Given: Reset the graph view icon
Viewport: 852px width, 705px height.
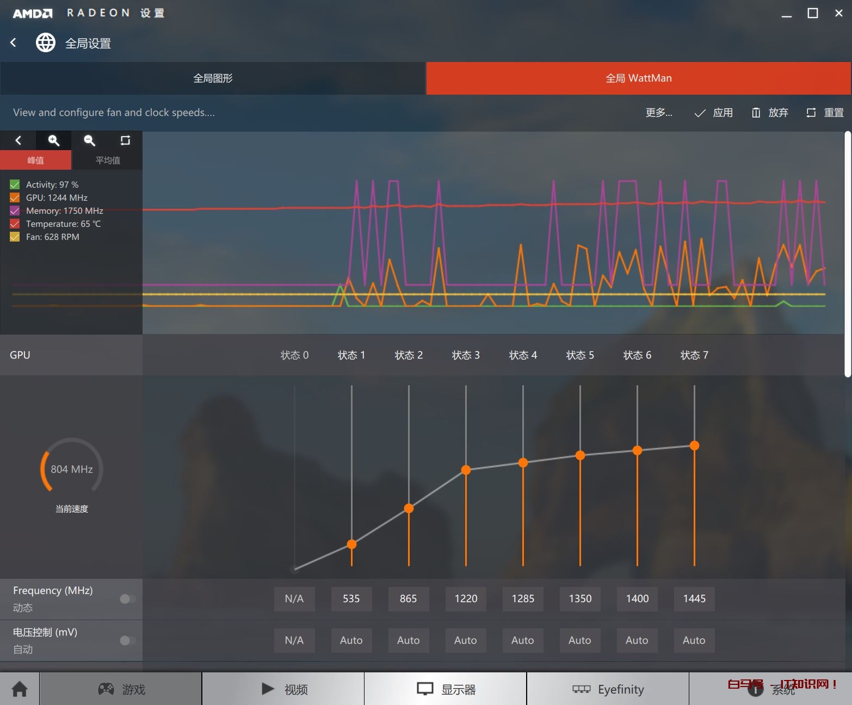Looking at the screenshot, I should pos(125,140).
